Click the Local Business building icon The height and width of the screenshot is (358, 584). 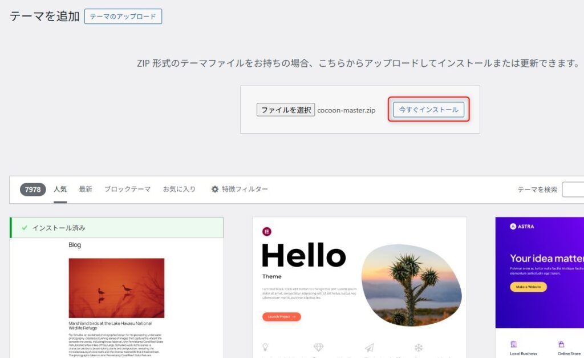(x=513, y=344)
